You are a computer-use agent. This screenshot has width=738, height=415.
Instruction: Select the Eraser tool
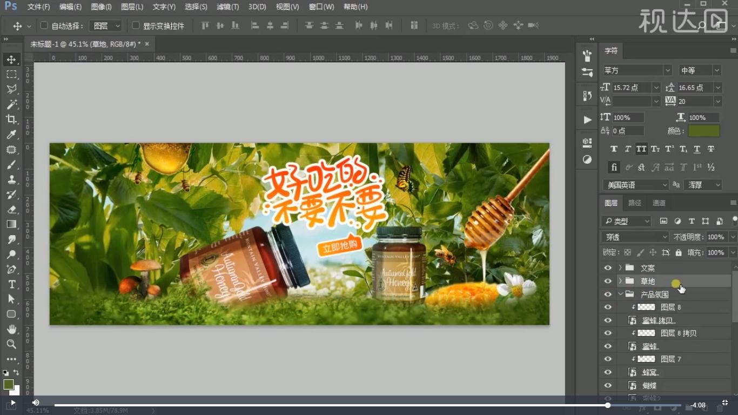tap(11, 210)
